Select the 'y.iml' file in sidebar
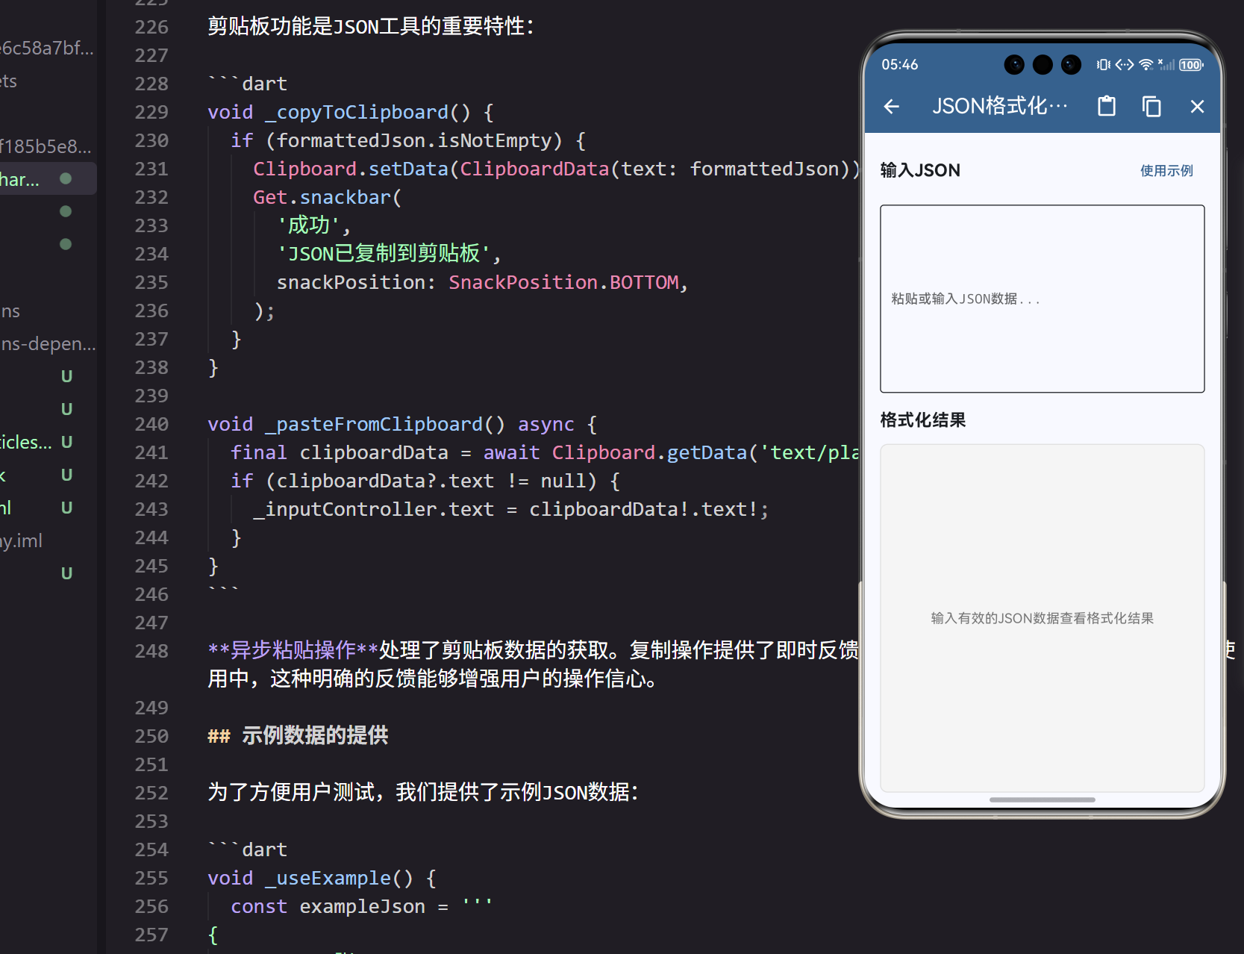Image resolution: width=1244 pixels, height=954 pixels. point(21,540)
